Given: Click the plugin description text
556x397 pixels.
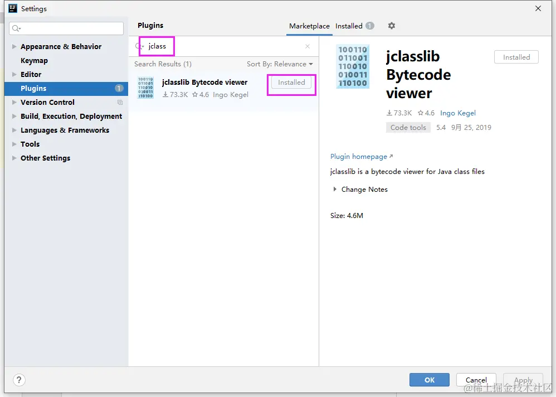Looking at the screenshot, I should (x=407, y=172).
